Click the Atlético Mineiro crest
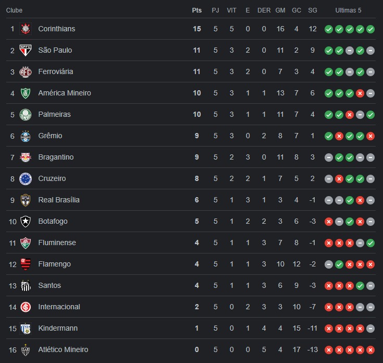This screenshot has height=363, width=383. pos(26,350)
